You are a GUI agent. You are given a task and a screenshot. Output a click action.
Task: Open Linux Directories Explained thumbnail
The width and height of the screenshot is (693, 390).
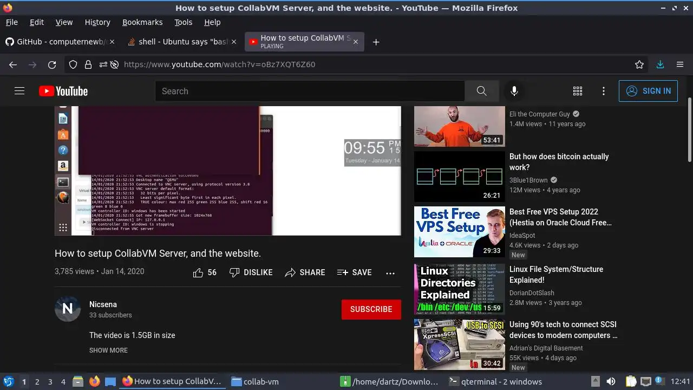pyautogui.click(x=460, y=289)
